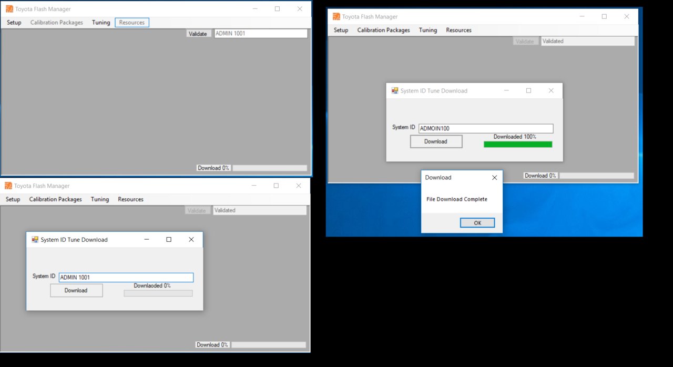673x367 pixels.
Task: Open Calibration Packages in the window without a dialog
Action: click(57, 23)
